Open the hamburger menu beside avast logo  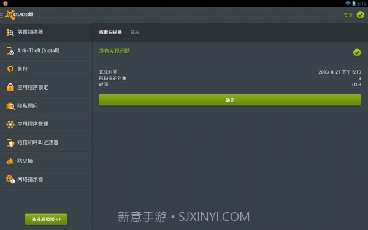1,15
